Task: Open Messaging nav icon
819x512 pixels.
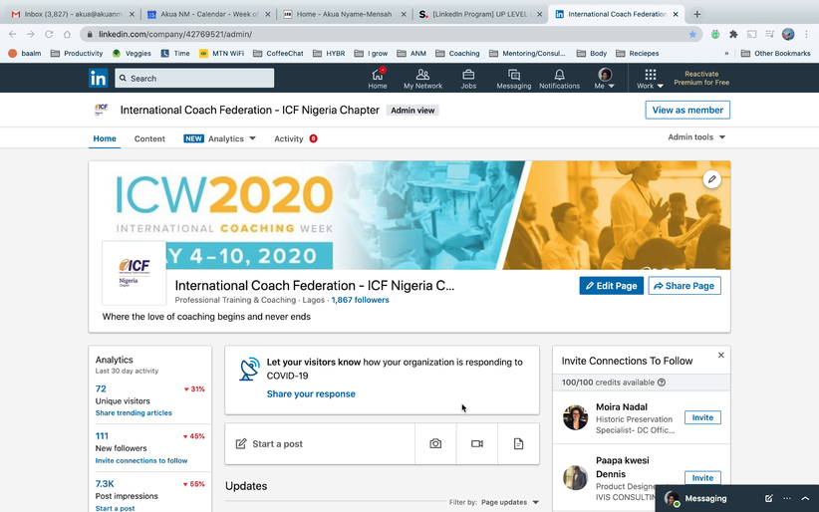Action: 513,79
